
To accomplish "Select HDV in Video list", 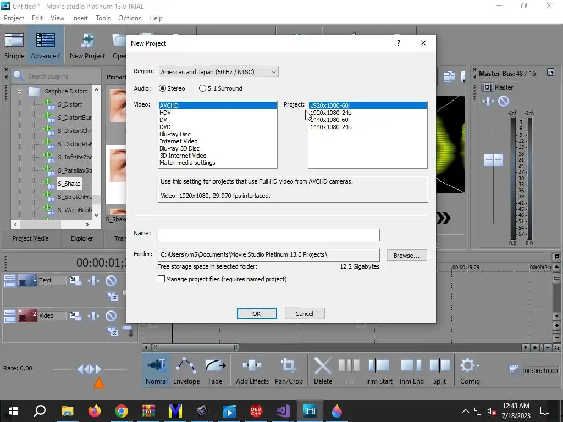I will click(x=217, y=113).
